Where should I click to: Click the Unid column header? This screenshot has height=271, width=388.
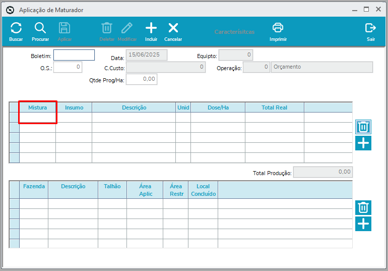pos(183,107)
